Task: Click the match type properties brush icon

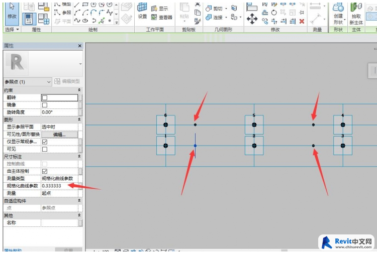Action: point(198,21)
